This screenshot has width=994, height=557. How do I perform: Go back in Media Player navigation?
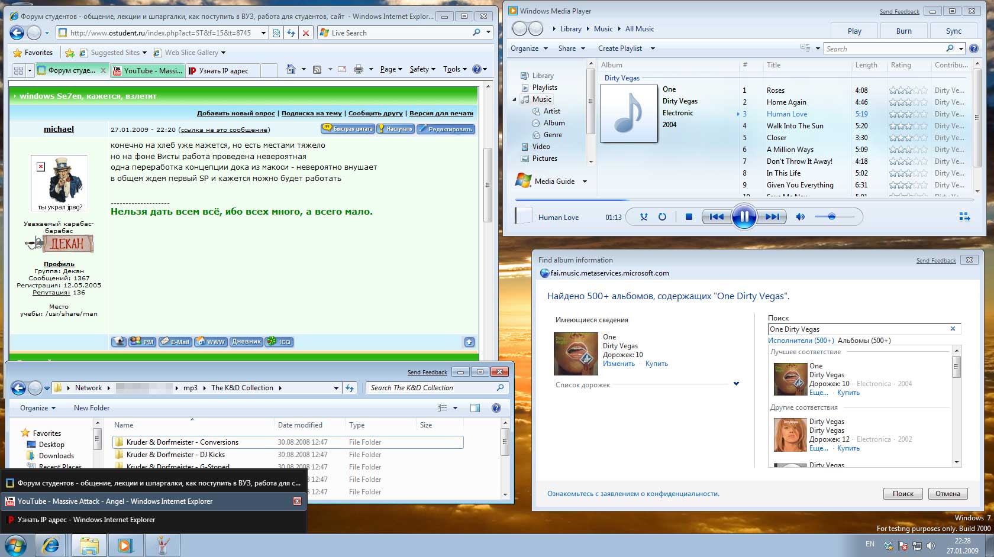tap(519, 28)
